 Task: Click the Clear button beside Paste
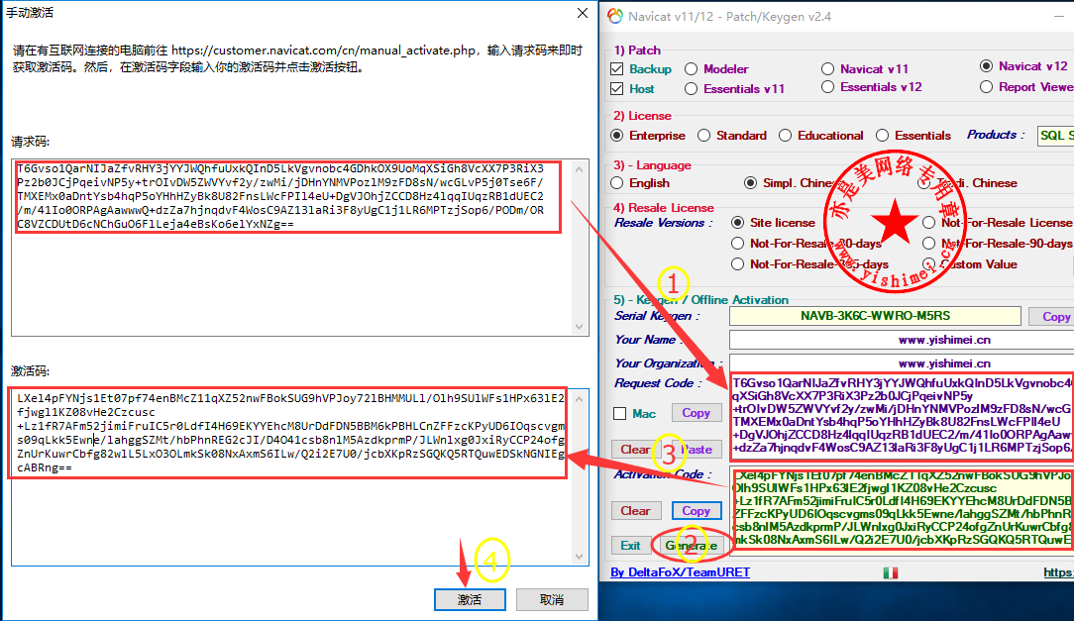pyautogui.click(x=635, y=449)
